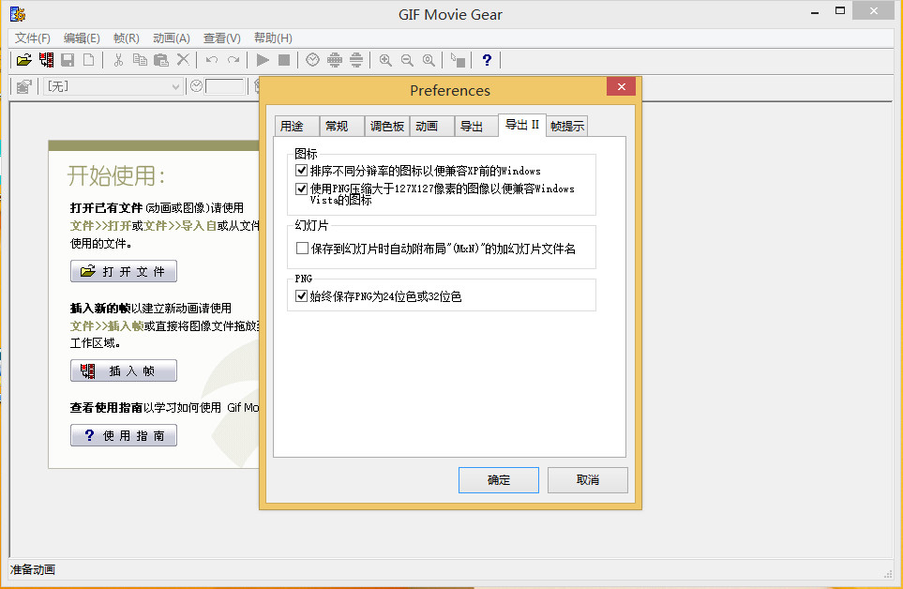Click the 取消 button in Preferences

pos(588,480)
